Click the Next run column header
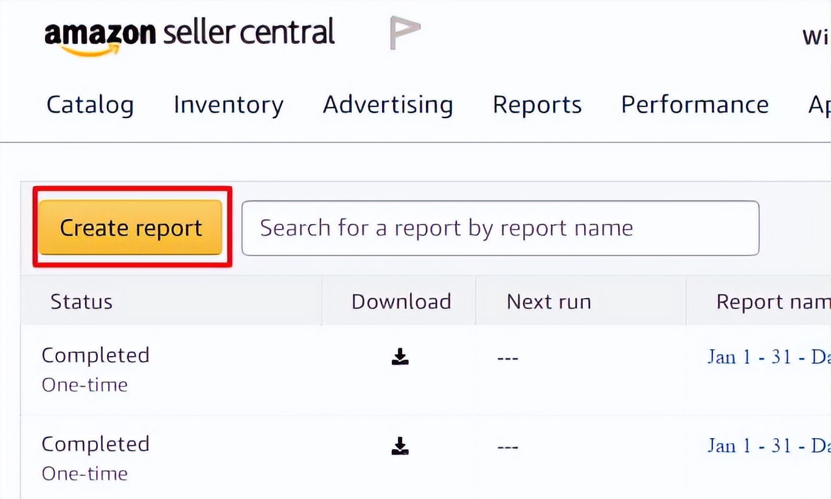 549,302
